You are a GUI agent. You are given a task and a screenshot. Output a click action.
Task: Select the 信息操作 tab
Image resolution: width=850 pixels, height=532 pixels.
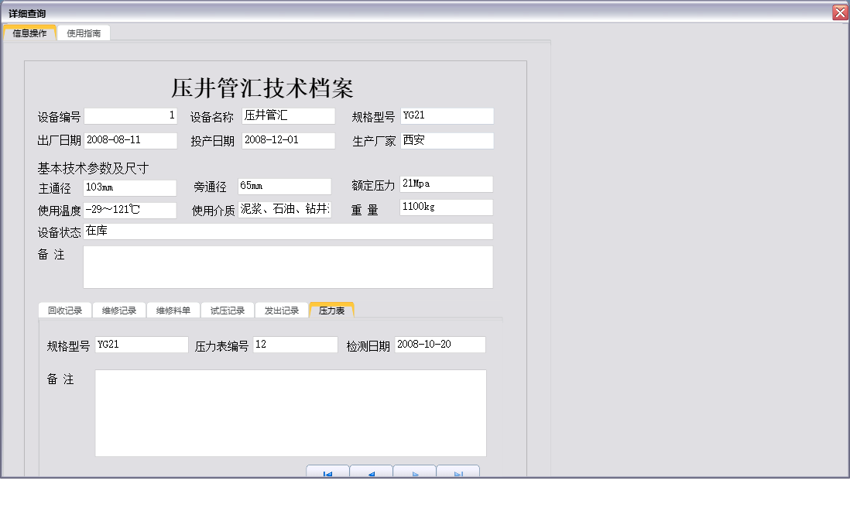click(x=29, y=33)
